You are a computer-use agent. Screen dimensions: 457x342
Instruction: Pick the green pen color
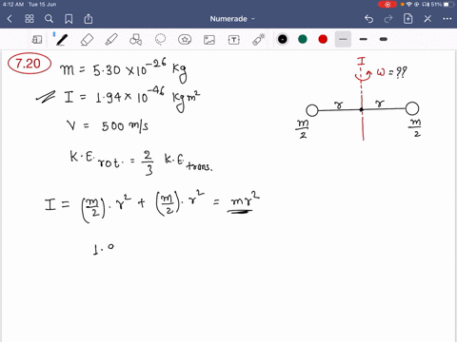(x=303, y=39)
